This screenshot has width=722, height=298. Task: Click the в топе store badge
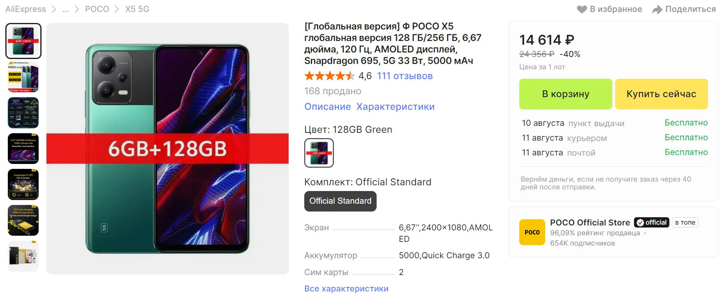[x=685, y=223]
